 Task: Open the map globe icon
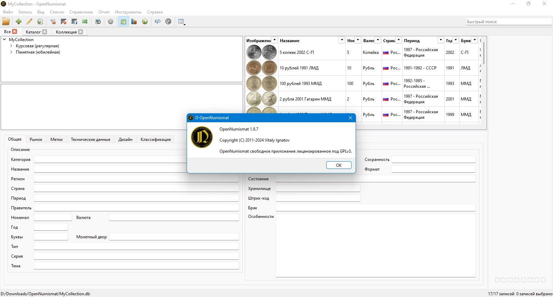pyautogui.click(x=145, y=21)
